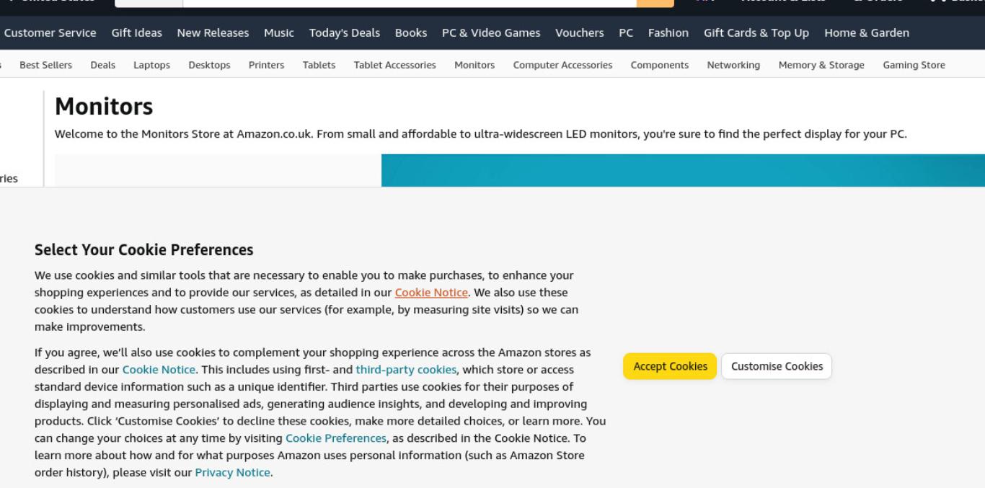985x488 pixels.
Task: Go to Vouchers
Action: coord(580,32)
